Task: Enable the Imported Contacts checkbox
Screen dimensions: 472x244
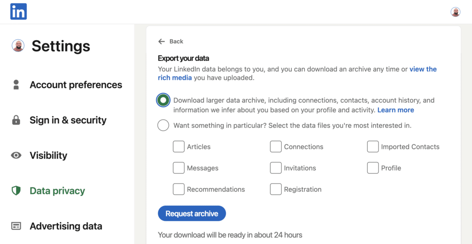Action: (372, 147)
